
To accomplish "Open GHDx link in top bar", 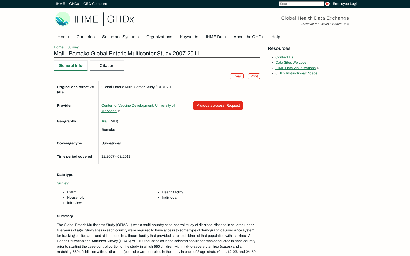I will (74, 4).
